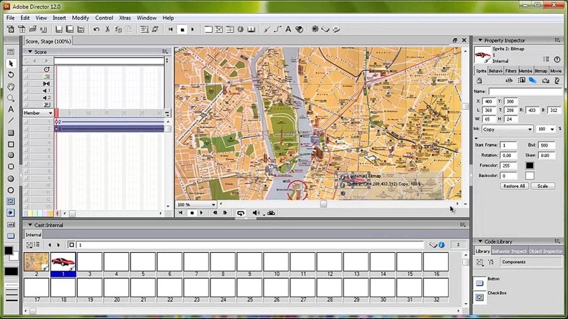Toggle the palette channel visibility box
The width and height of the screenshot is (568, 319).
point(26,77)
